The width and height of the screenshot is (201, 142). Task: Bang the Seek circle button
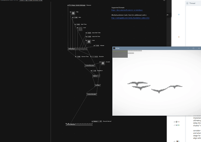[x=80, y=29]
